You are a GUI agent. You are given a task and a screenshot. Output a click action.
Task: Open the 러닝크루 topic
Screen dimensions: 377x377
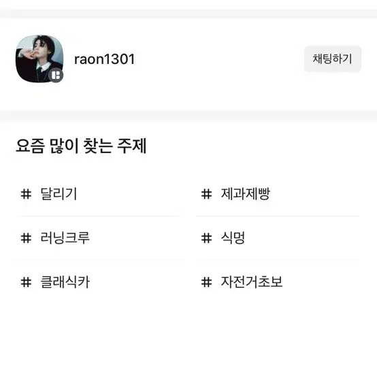pos(65,238)
